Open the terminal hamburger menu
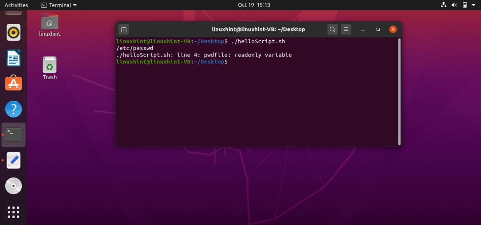The width and height of the screenshot is (481, 225). tap(345, 29)
